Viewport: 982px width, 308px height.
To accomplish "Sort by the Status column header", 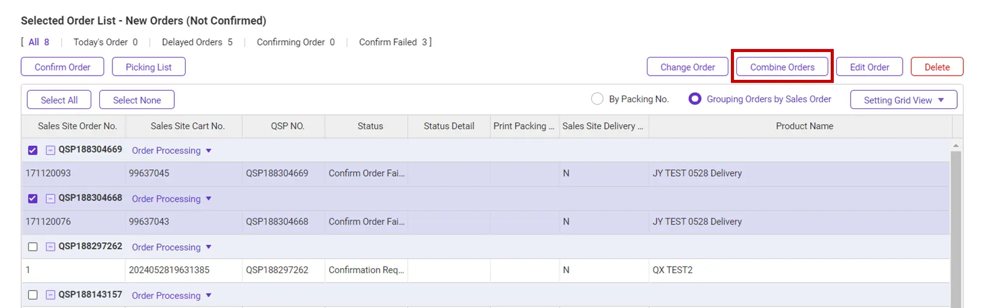I will [x=370, y=126].
